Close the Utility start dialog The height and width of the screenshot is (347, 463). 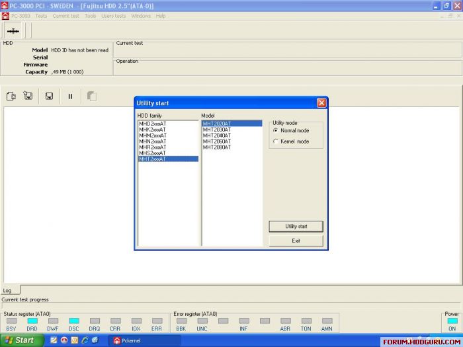click(x=321, y=102)
